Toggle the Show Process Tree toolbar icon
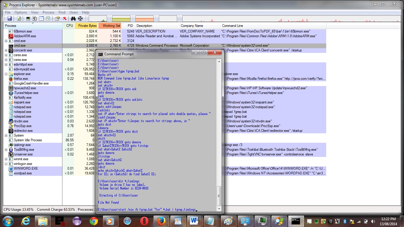Screen dimensions: 404x227 [x=35, y=19]
